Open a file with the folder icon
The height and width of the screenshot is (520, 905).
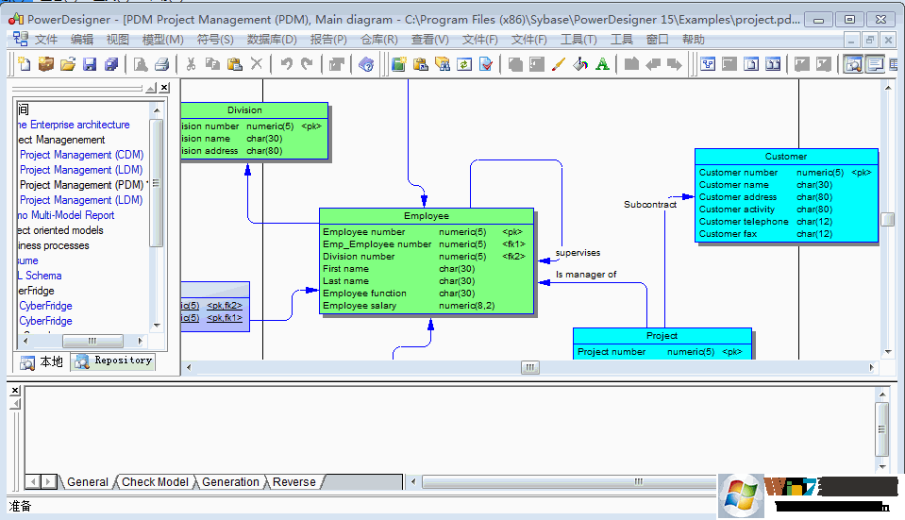[x=67, y=64]
